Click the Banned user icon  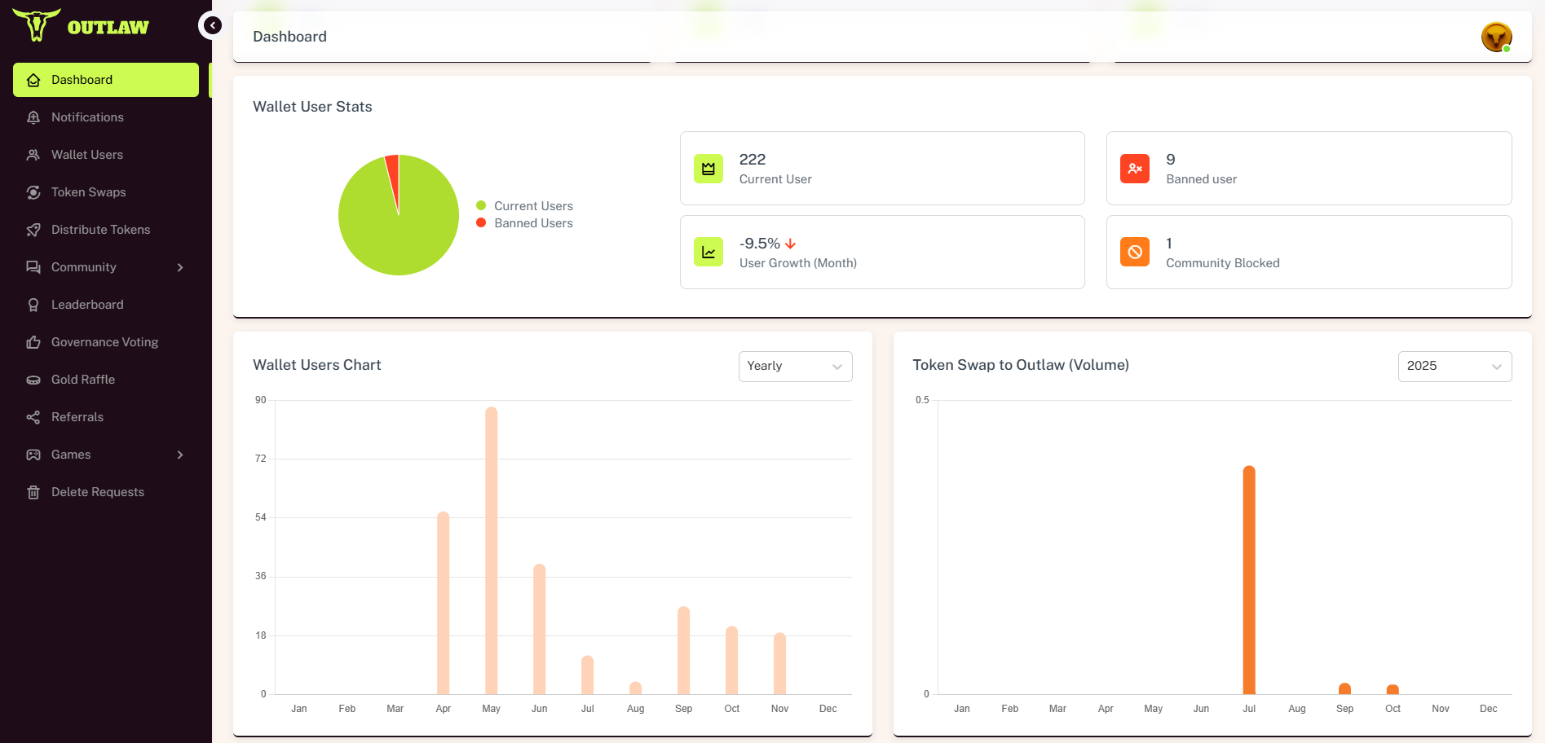[1134, 169]
